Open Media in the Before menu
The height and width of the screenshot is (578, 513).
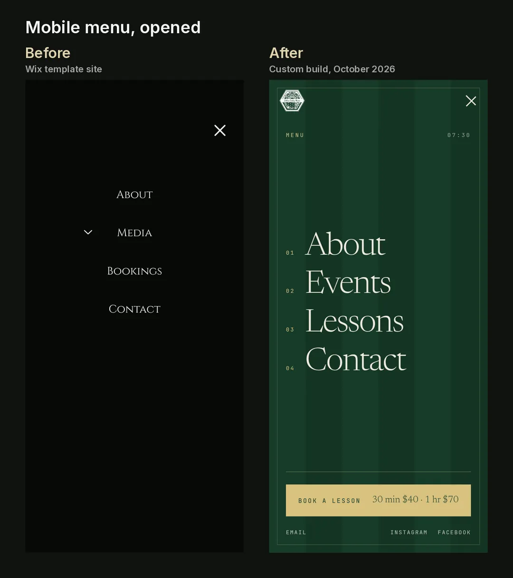pyautogui.click(x=134, y=233)
